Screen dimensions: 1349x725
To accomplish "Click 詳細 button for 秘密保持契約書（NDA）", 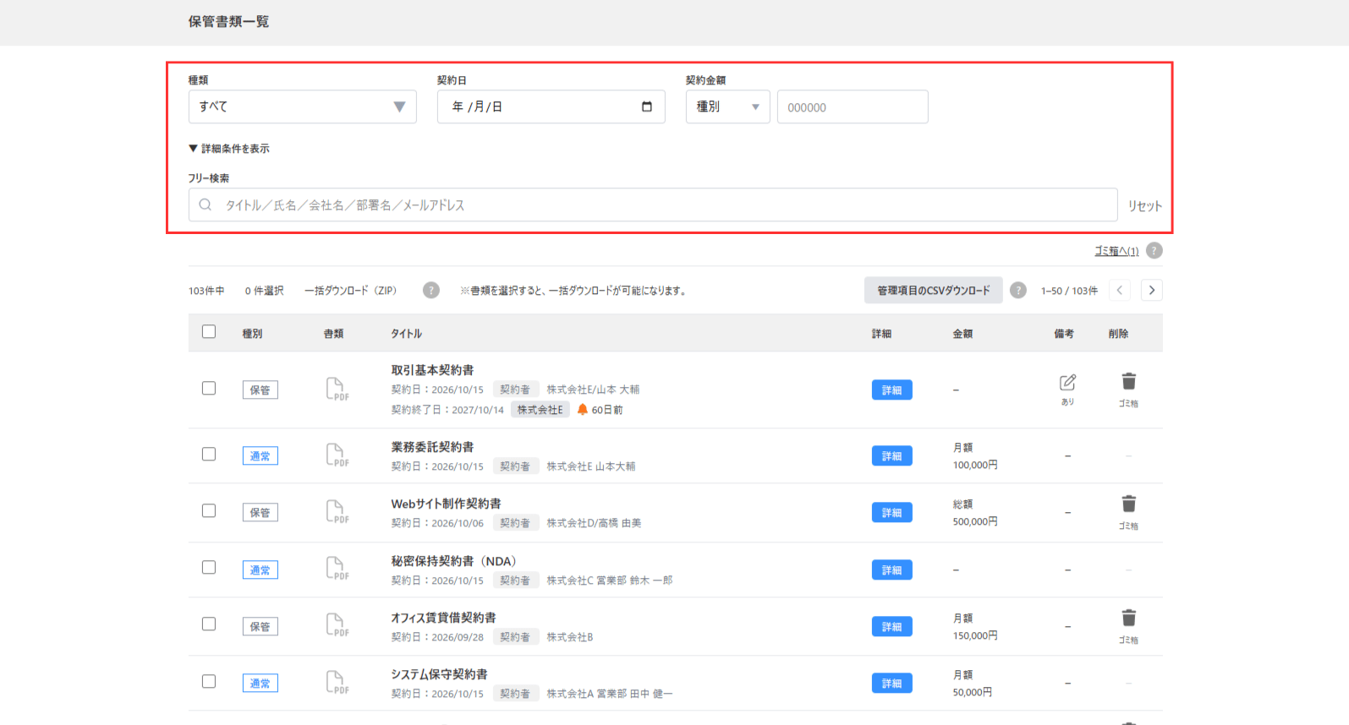I will click(x=891, y=570).
